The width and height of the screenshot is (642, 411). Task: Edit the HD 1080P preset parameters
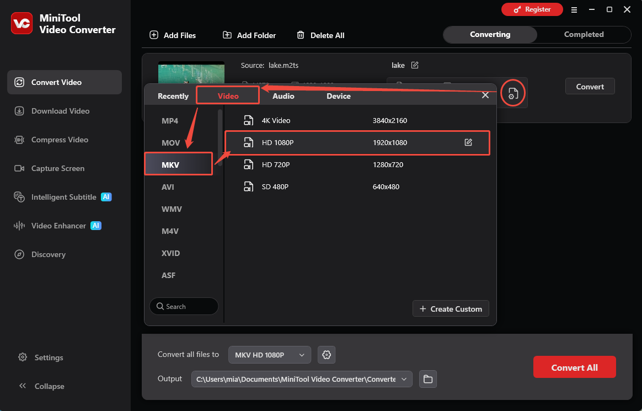coord(468,142)
